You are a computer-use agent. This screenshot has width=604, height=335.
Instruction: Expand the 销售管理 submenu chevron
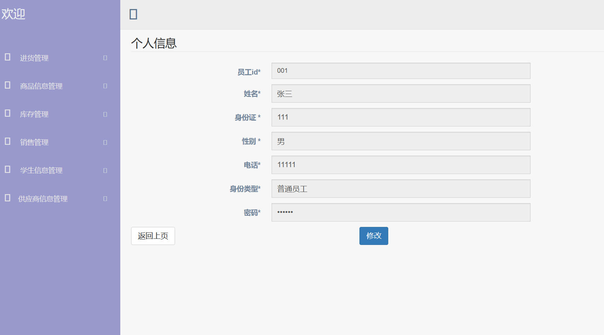105,142
